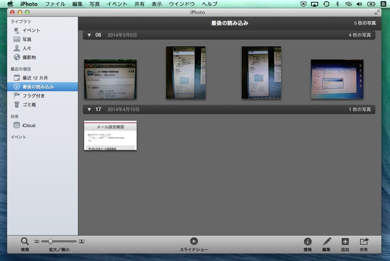Viewport: 390px width, 261px height.
Task: Open the Japanese input あ menu
Action: pyautogui.click(x=383, y=4)
